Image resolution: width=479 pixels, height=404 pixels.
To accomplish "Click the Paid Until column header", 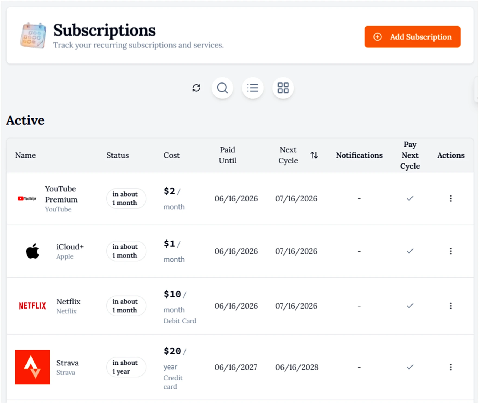I will [228, 155].
